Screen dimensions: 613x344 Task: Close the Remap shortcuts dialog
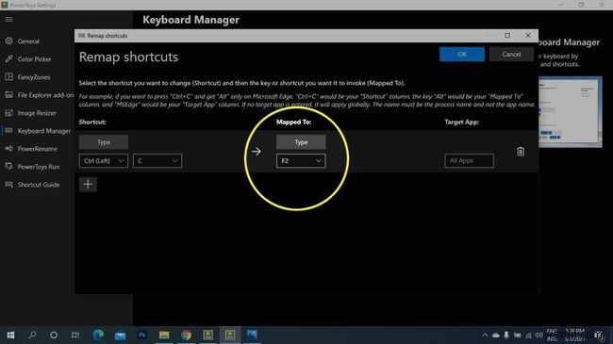(528, 36)
